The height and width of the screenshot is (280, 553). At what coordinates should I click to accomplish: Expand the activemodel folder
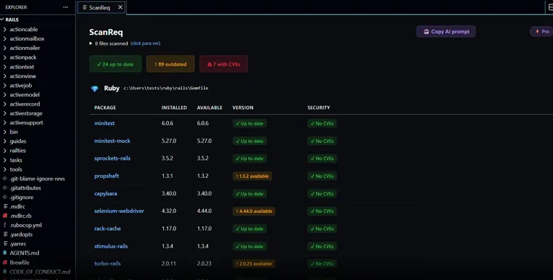(24, 95)
